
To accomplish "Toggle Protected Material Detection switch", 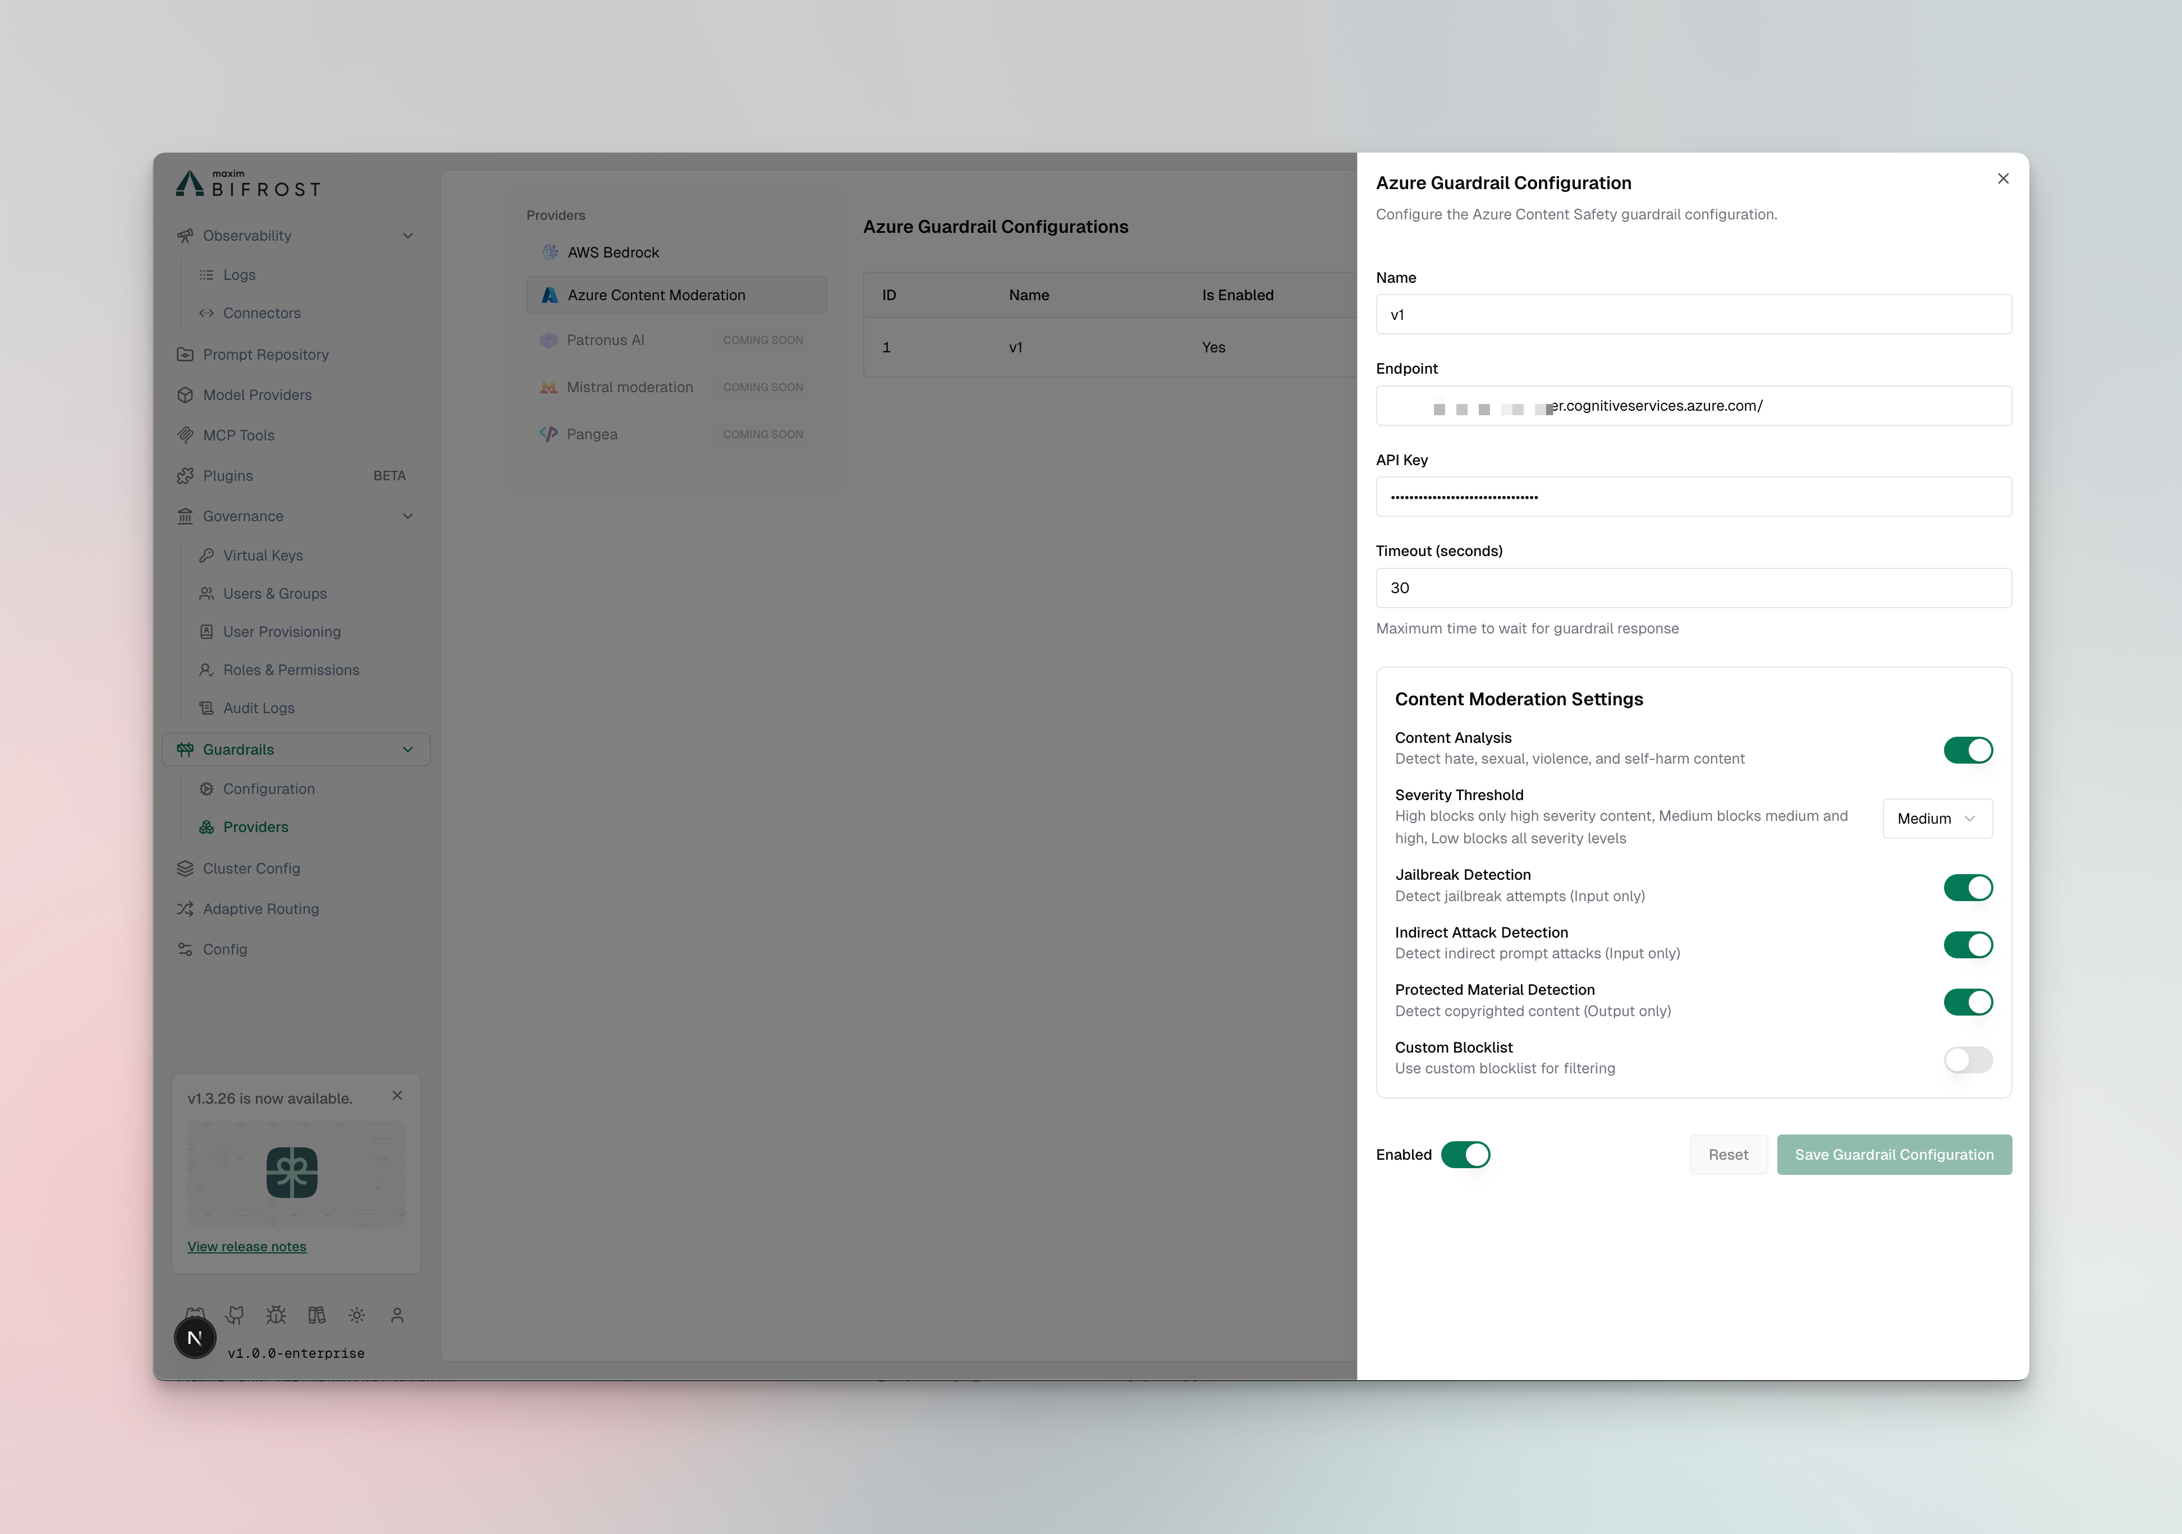I will 1967,1002.
